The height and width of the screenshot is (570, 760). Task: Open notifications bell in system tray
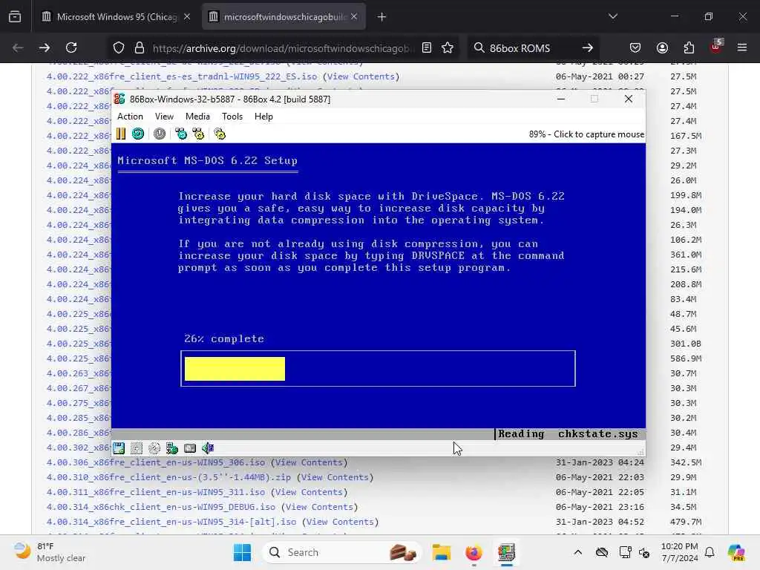click(710, 552)
